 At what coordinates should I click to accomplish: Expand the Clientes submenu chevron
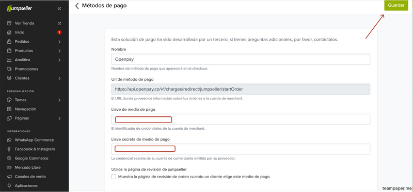pos(59,78)
